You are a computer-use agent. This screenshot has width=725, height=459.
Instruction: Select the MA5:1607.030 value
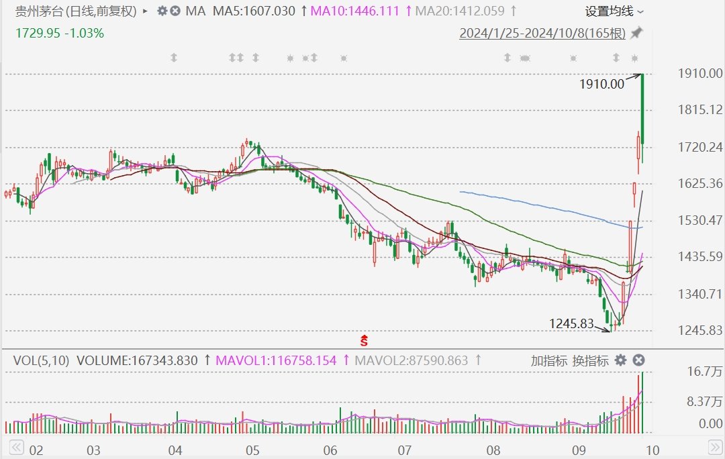click(254, 11)
